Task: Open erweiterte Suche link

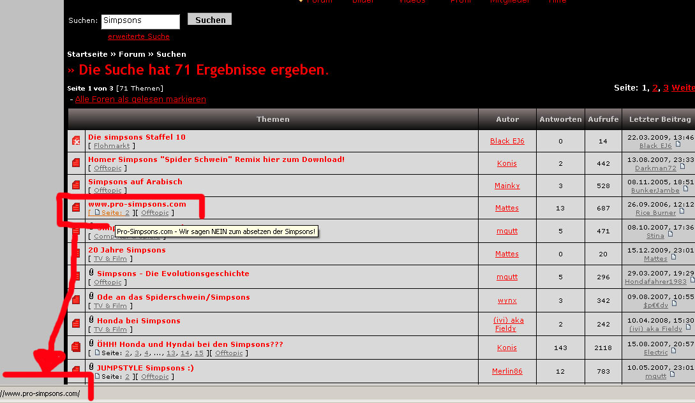Action: tap(138, 36)
